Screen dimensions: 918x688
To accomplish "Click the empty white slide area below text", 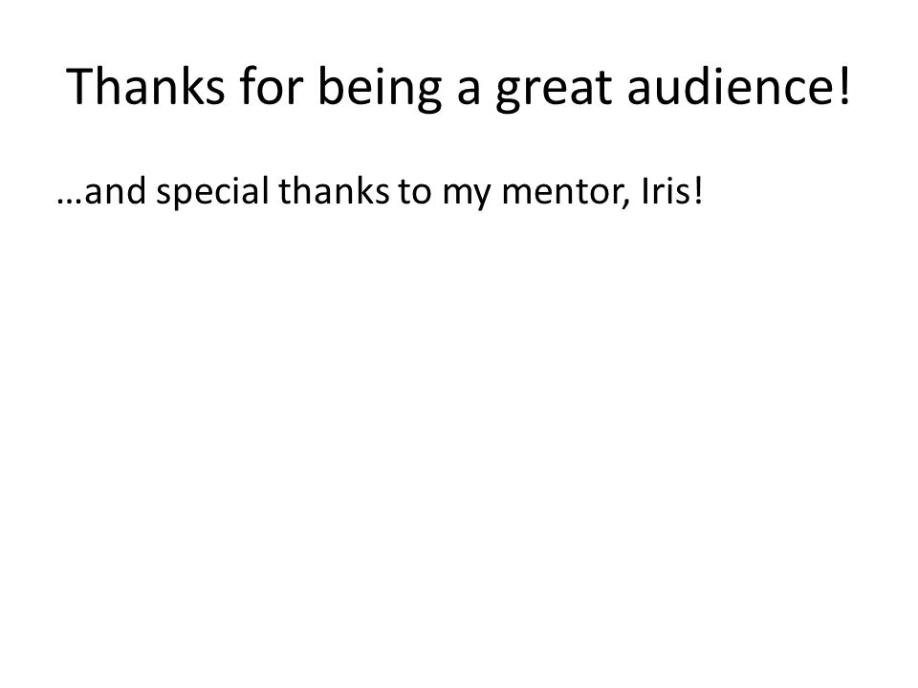I will [459, 444].
